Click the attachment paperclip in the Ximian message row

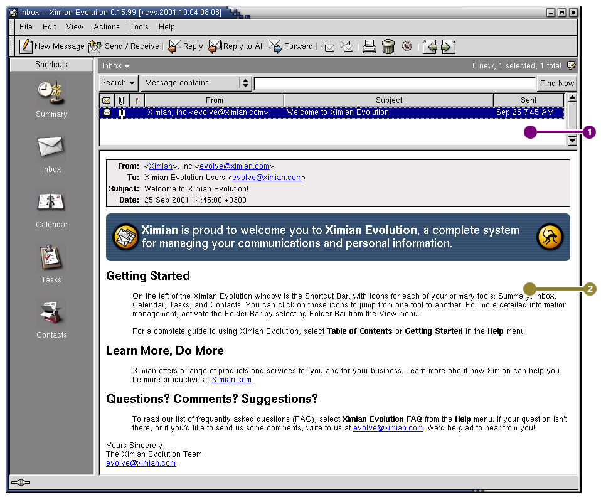122,113
